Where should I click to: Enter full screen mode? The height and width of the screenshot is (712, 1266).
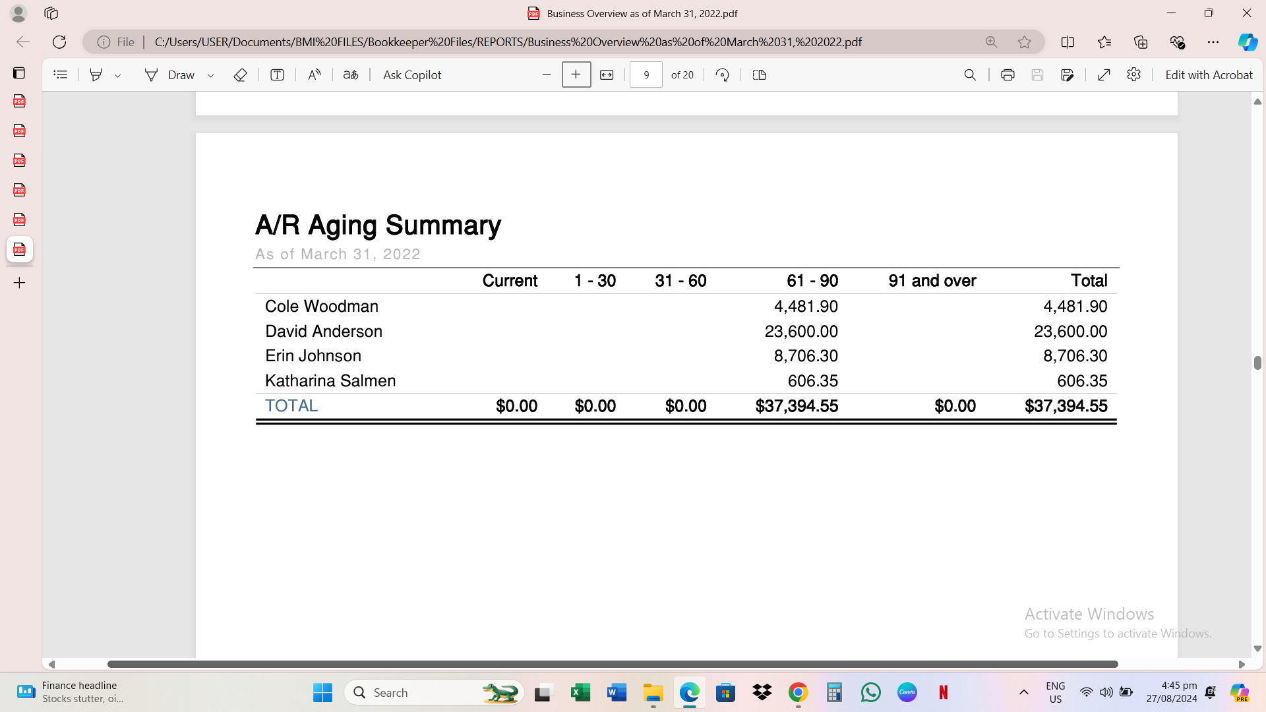(1104, 75)
